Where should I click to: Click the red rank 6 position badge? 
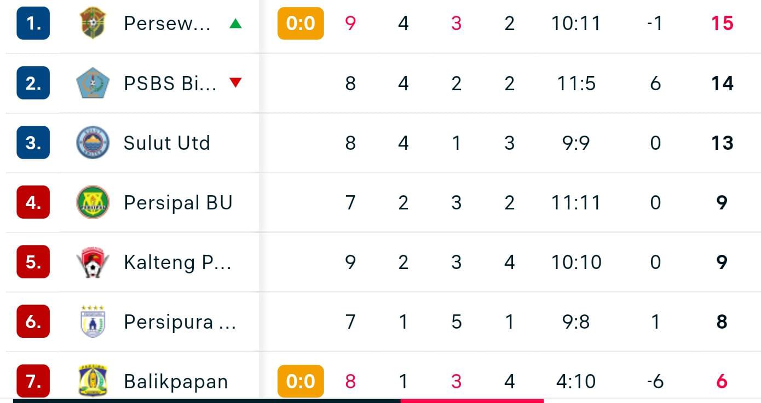33,322
